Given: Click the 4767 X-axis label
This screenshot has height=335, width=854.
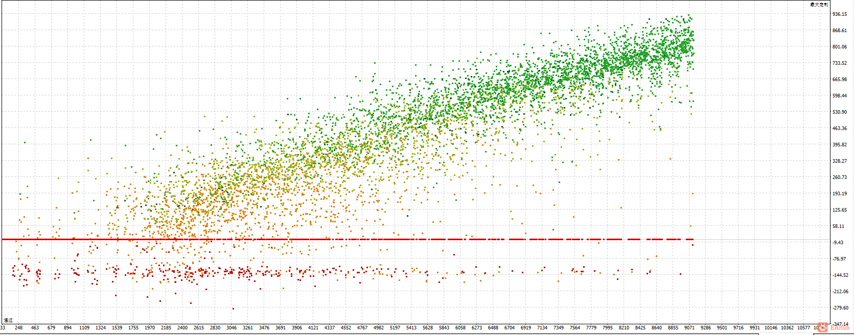Looking at the screenshot, I should point(362,328).
